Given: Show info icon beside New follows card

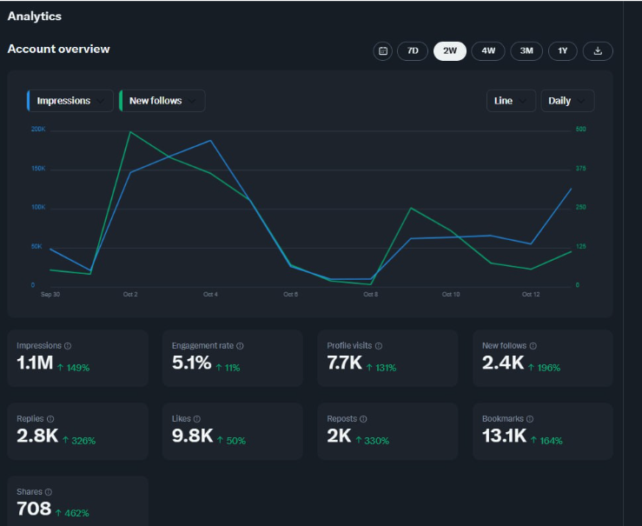Looking at the screenshot, I should (533, 346).
